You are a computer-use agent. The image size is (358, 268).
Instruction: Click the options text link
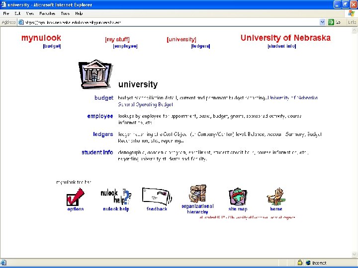point(76,209)
